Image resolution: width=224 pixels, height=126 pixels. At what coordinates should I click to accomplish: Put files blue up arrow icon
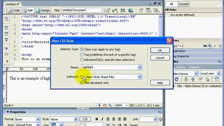(x=193, y=79)
